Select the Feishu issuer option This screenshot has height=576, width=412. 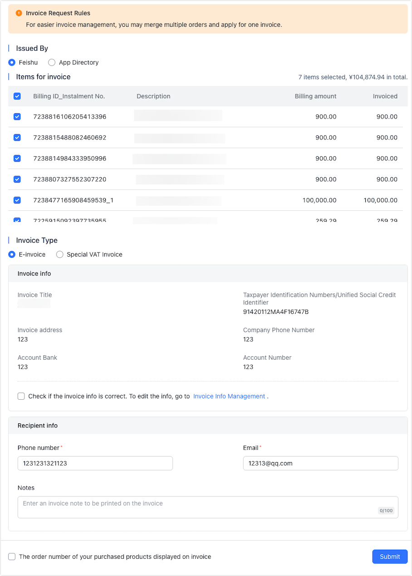pyautogui.click(x=11, y=62)
